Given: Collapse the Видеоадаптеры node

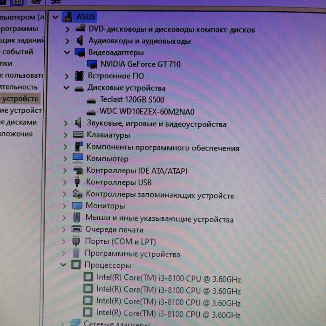Looking at the screenshot, I should pyautogui.click(x=67, y=52).
